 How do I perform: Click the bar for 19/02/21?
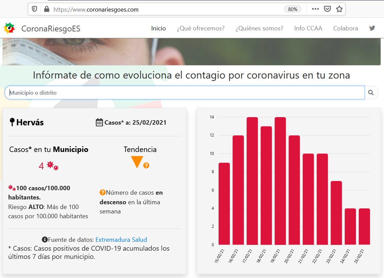(x=280, y=181)
